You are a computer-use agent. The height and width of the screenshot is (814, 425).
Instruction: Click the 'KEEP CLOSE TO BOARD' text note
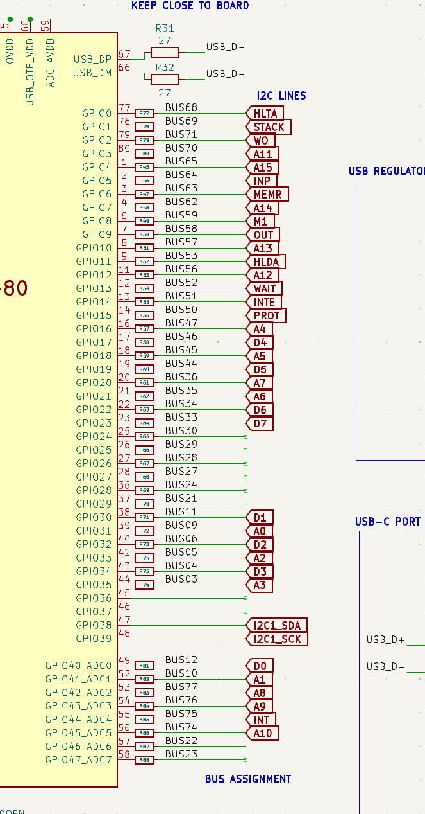(190, 6)
